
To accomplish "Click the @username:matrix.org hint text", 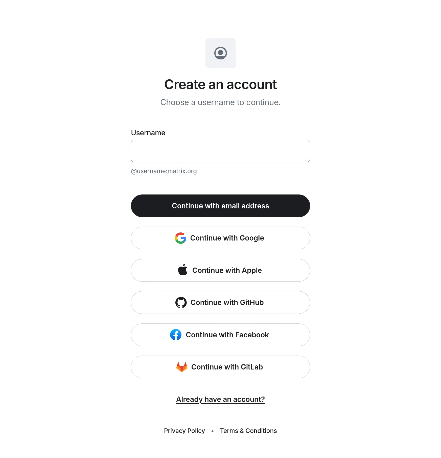I will pyautogui.click(x=164, y=171).
